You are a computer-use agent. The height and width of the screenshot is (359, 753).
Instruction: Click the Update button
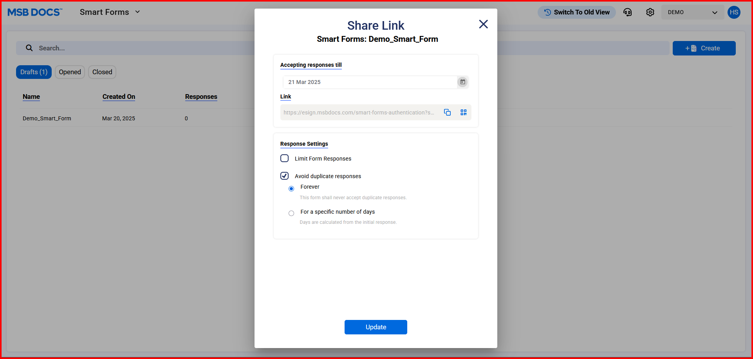pos(376,327)
